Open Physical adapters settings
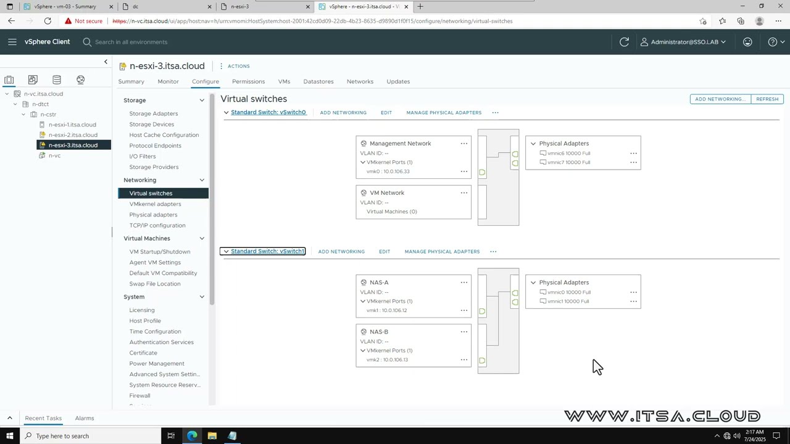790x444 pixels. point(153,215)
